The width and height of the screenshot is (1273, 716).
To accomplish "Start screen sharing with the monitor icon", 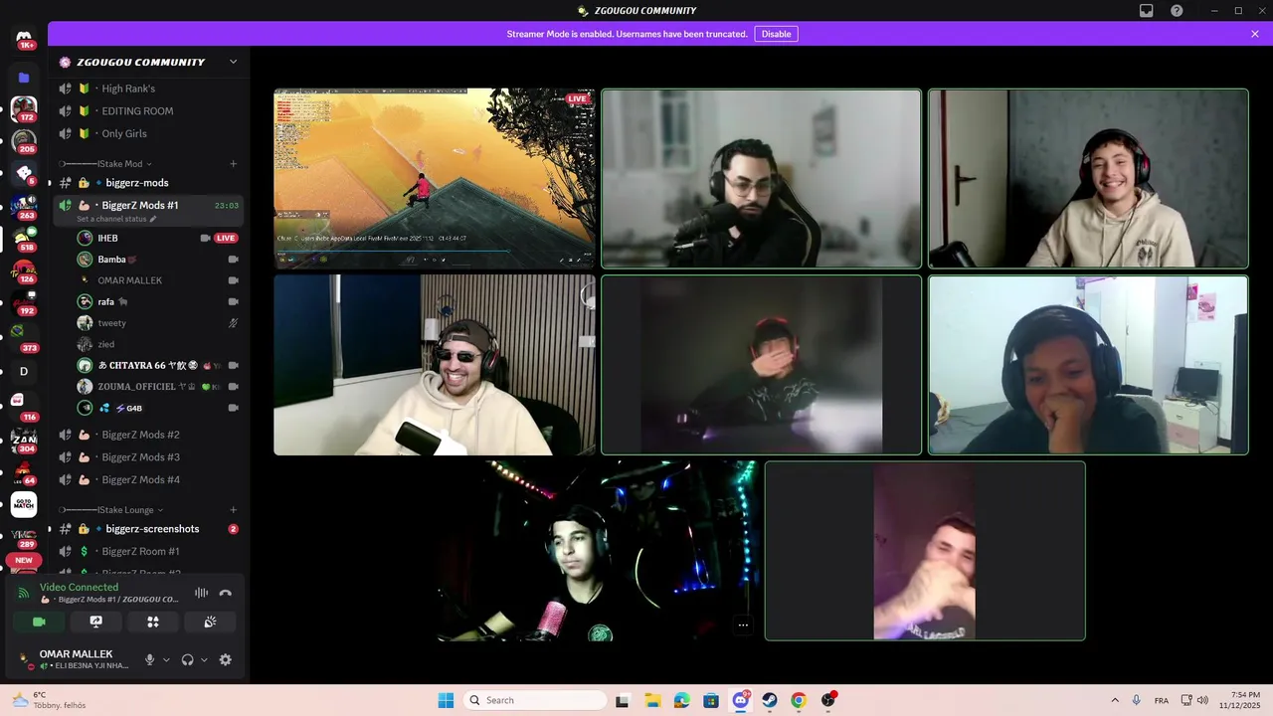I will point(96,622).
